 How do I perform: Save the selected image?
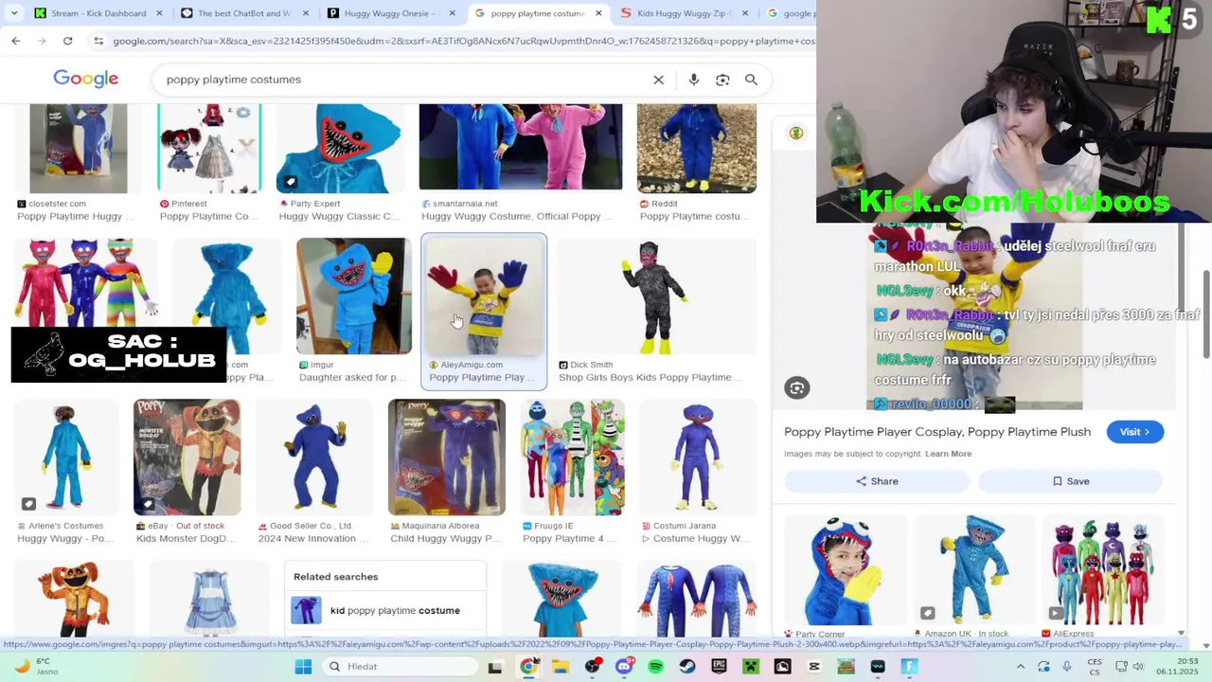(x=1071, y=481)
